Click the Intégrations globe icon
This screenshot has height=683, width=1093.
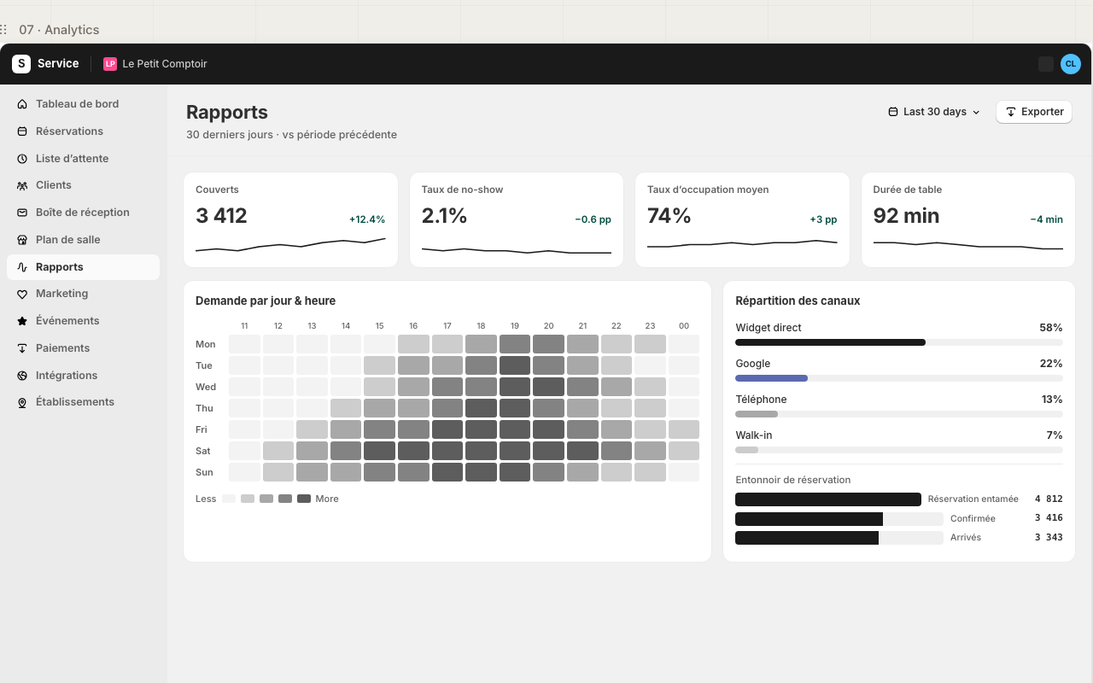point(22,376)
